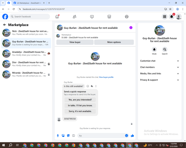186x148 pixels.
Task: Open the account profile avatar menu
Action: (x=179, y=17)
